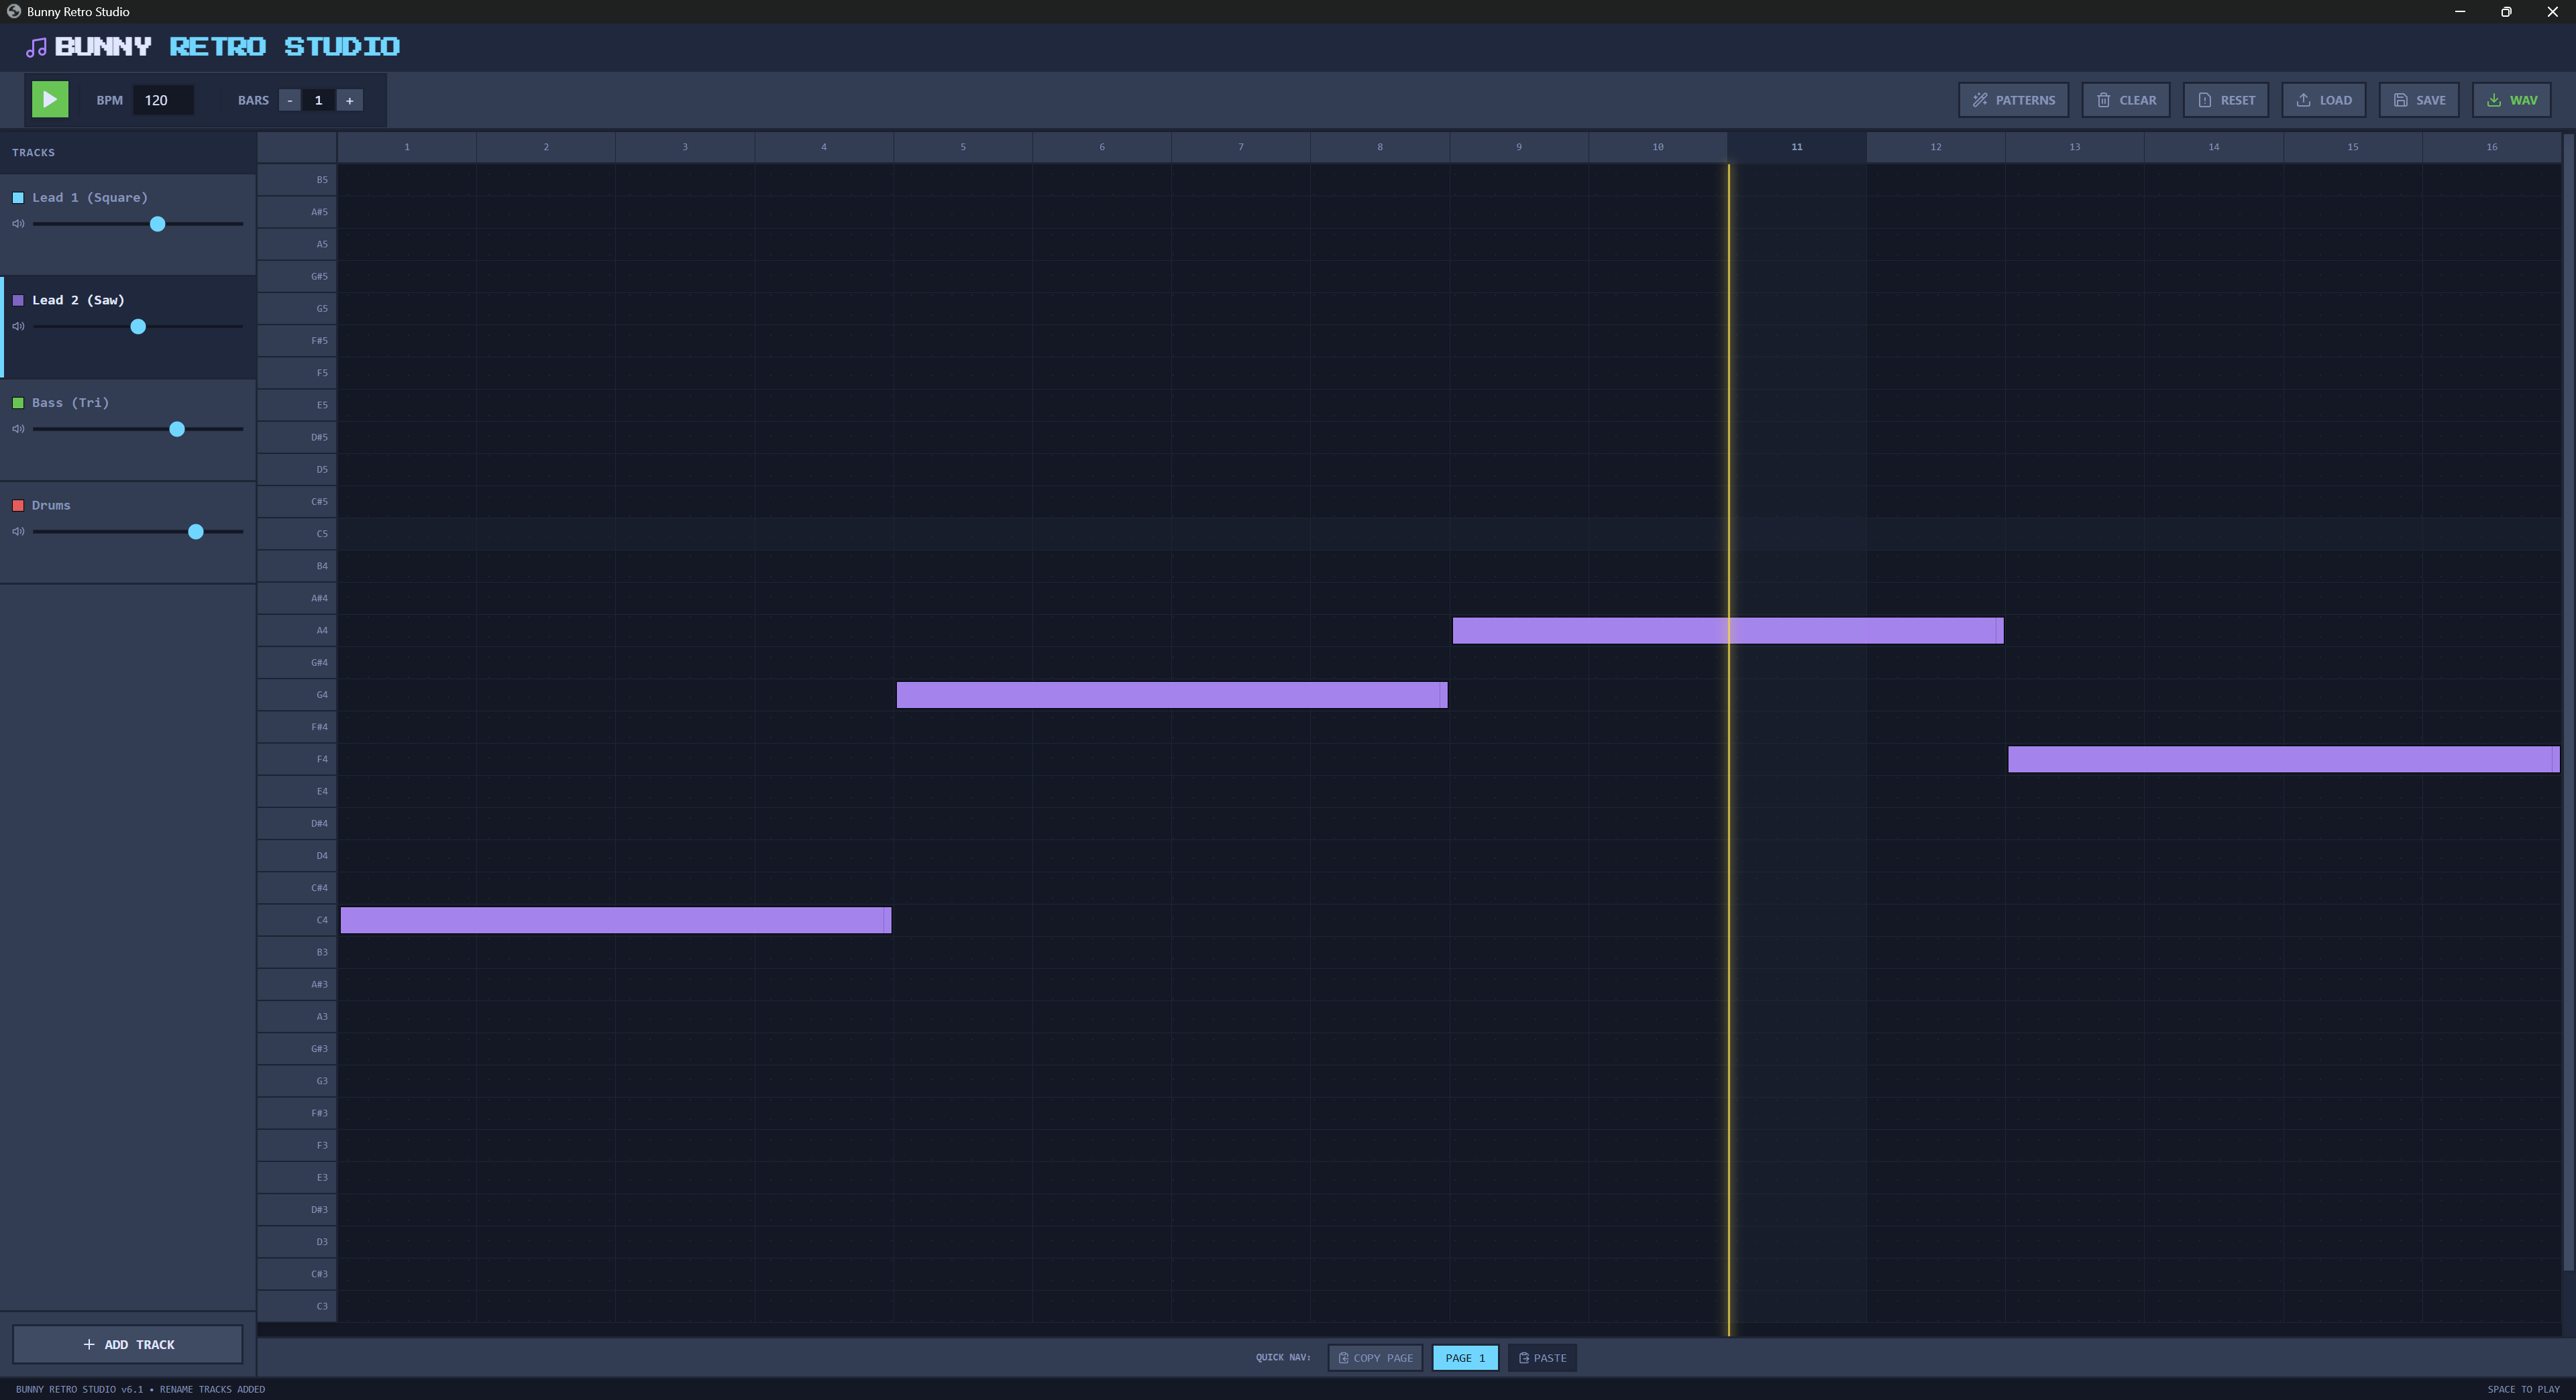This screenshot has height=1400, width=2576.
Task: Click the Copy Page button
Action: [x=1375, y=1357]
